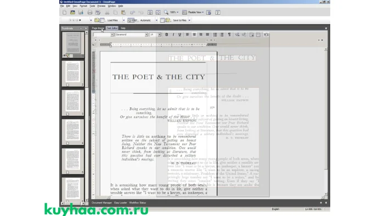The image size is (384, 216).
Task: Select page 5 thumbnail
Action: coord(73,161)
